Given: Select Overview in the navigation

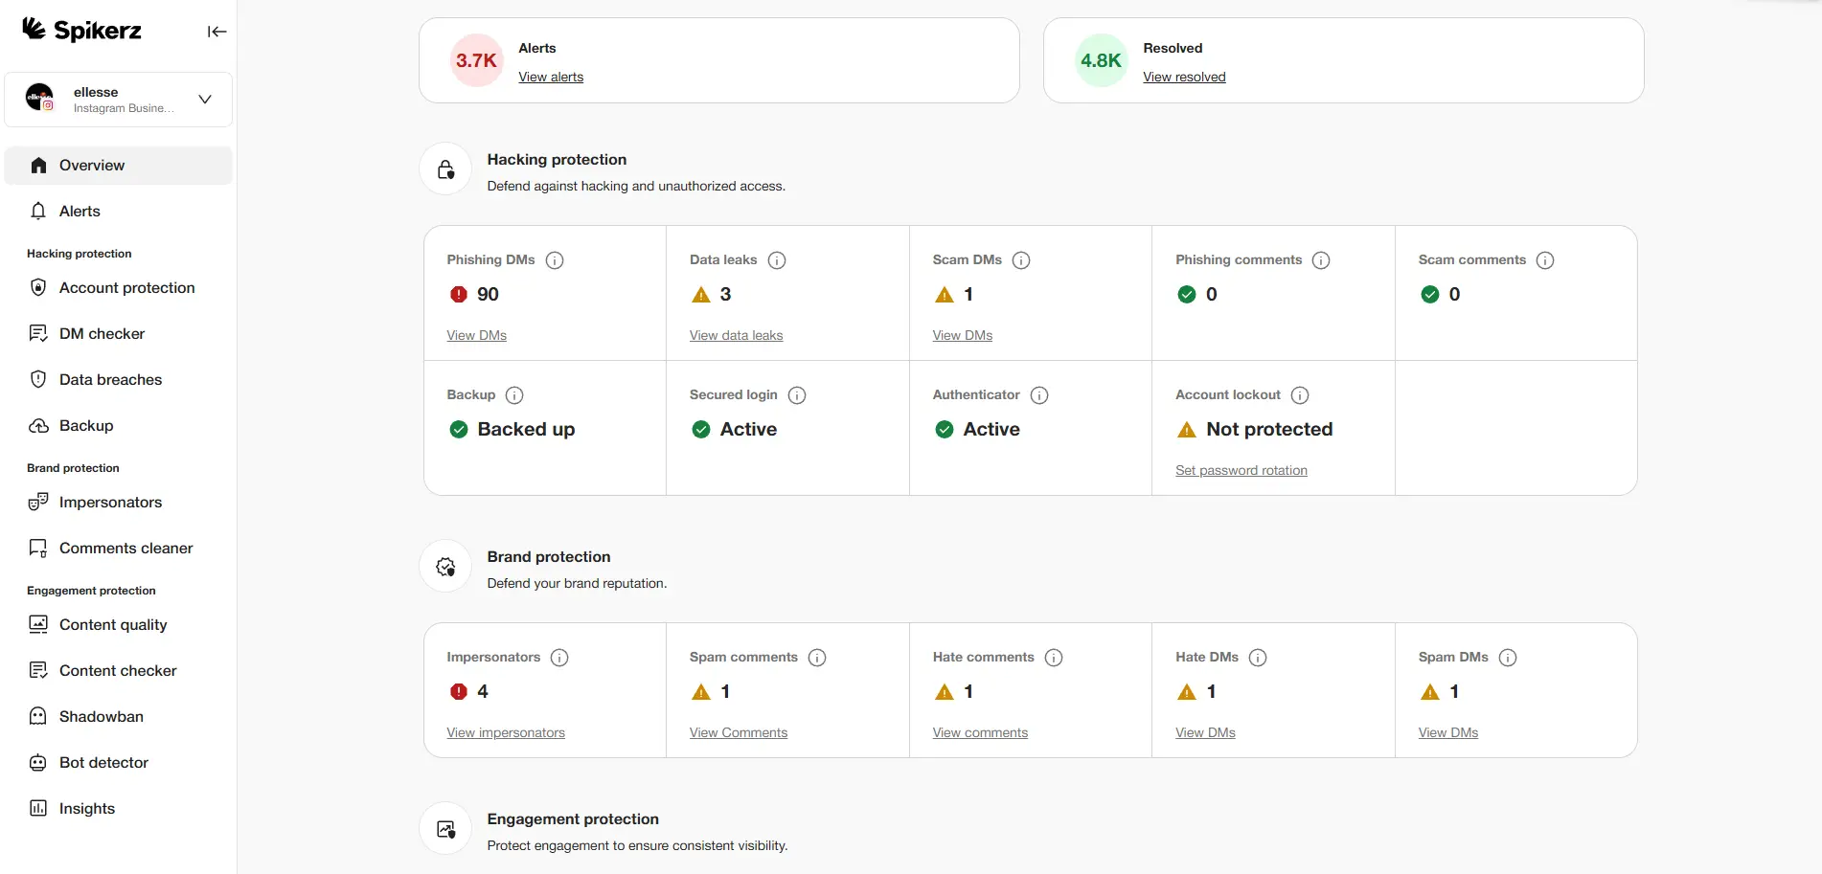Looking at the screenshot, I should point(93,165).
